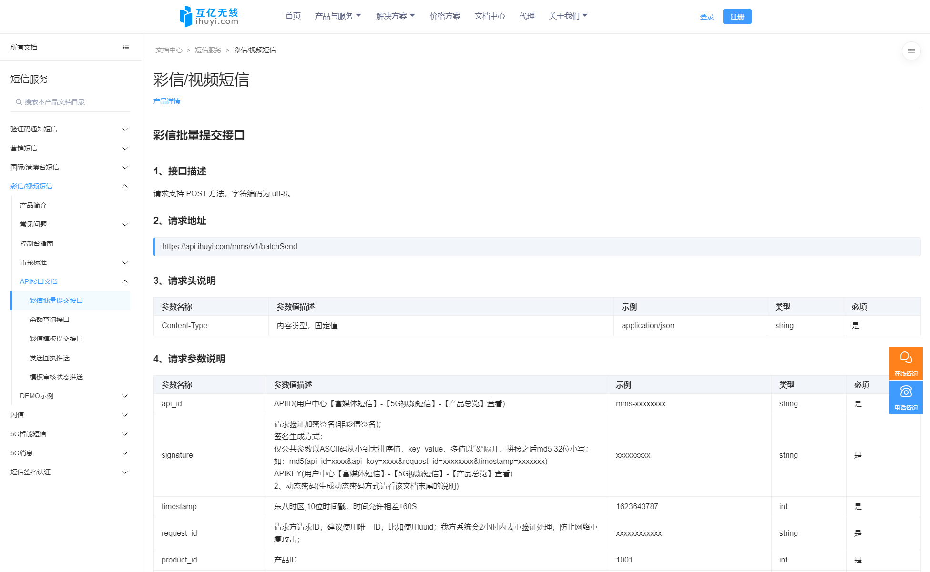
Task: Collapse the API接口文档 chevron icon
Action: (x=125, y=281)
